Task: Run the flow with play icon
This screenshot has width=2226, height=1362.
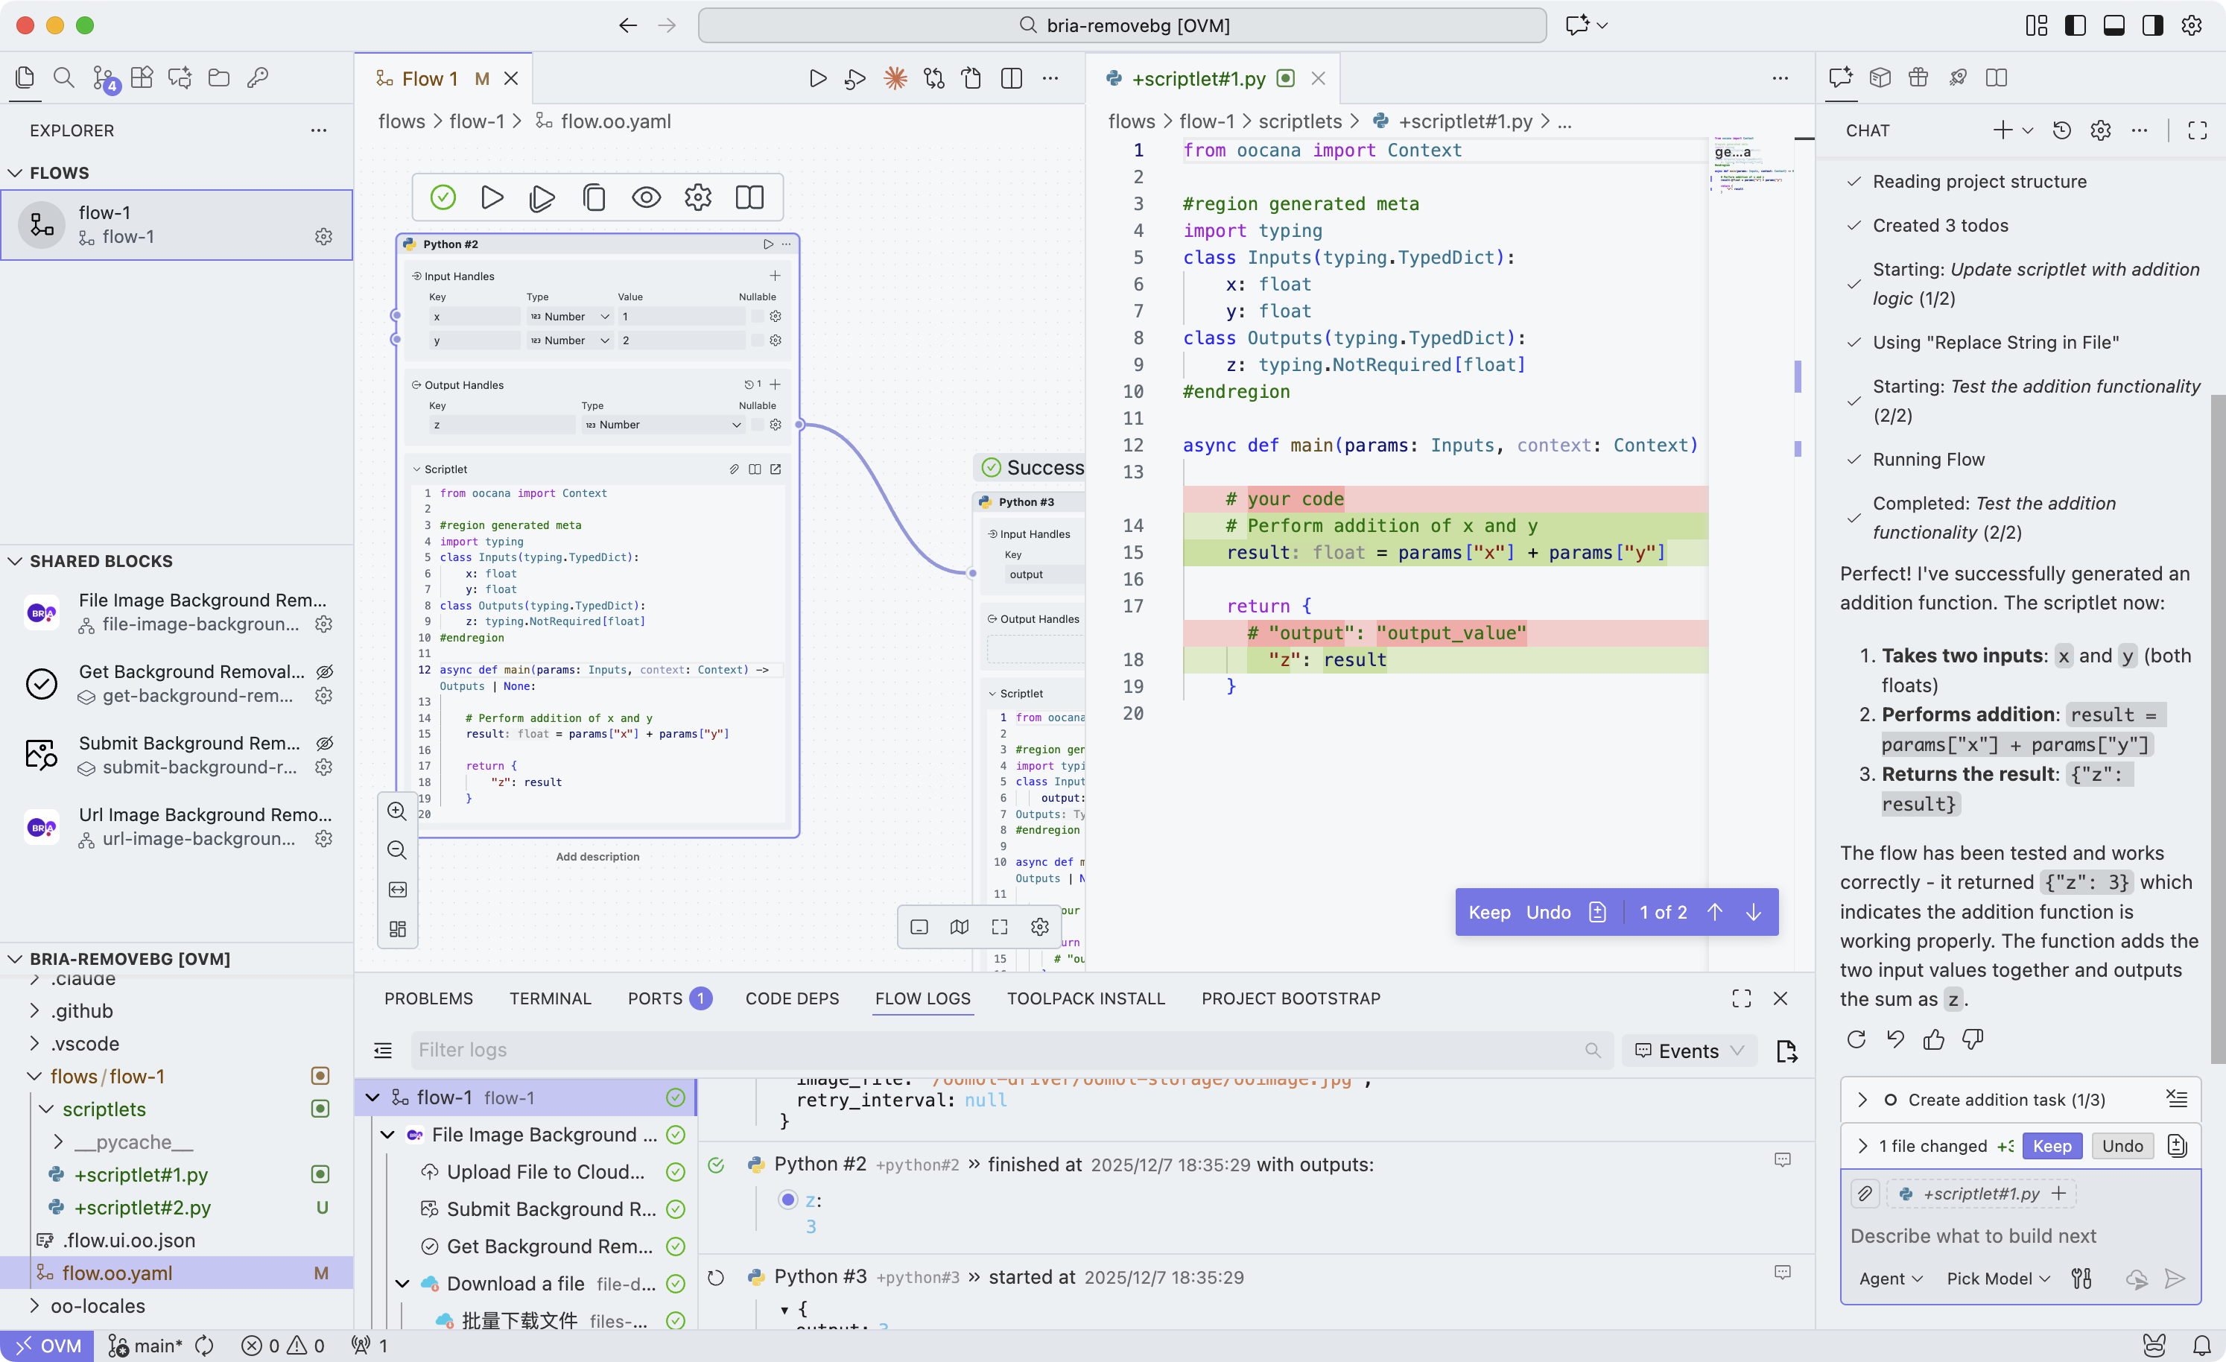Action: point(817,79)
